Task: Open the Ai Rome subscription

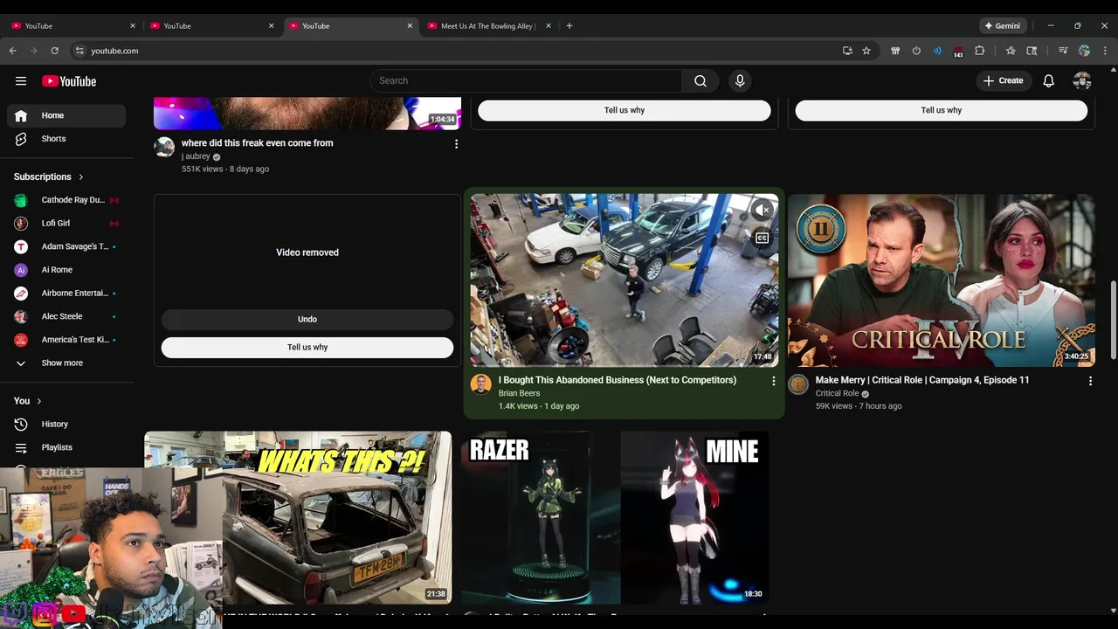Action: pyautogui.click(x=66, y=270)
